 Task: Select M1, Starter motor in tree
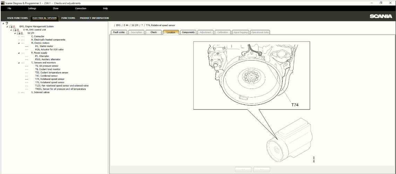[x=44, y=46]
